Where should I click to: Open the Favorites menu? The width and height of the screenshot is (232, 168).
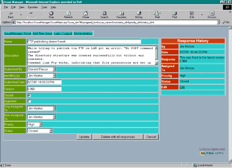(x=33, y=7)
